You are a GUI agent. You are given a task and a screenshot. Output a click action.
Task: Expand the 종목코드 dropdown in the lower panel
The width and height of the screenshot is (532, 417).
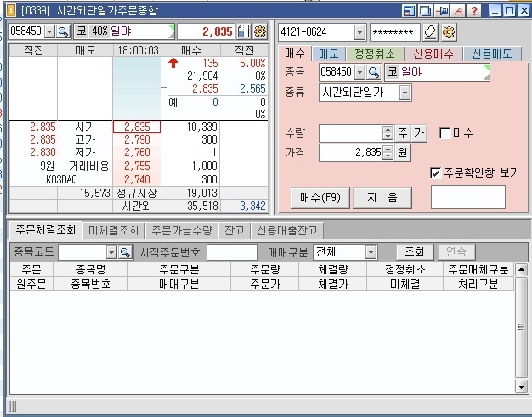click(111, 252)
